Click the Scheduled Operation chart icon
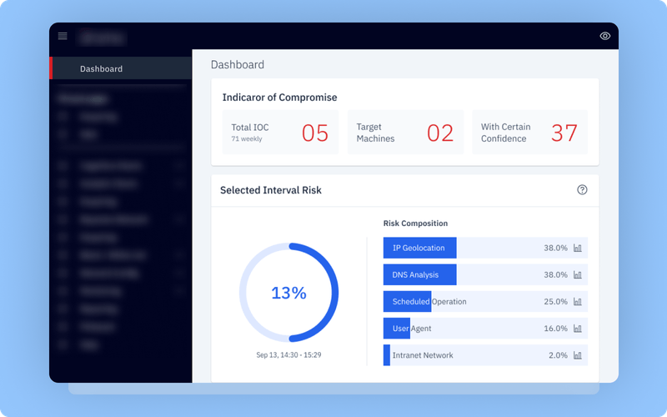The image size is (667, 417). pyautogui.click(x=578, y=301)
